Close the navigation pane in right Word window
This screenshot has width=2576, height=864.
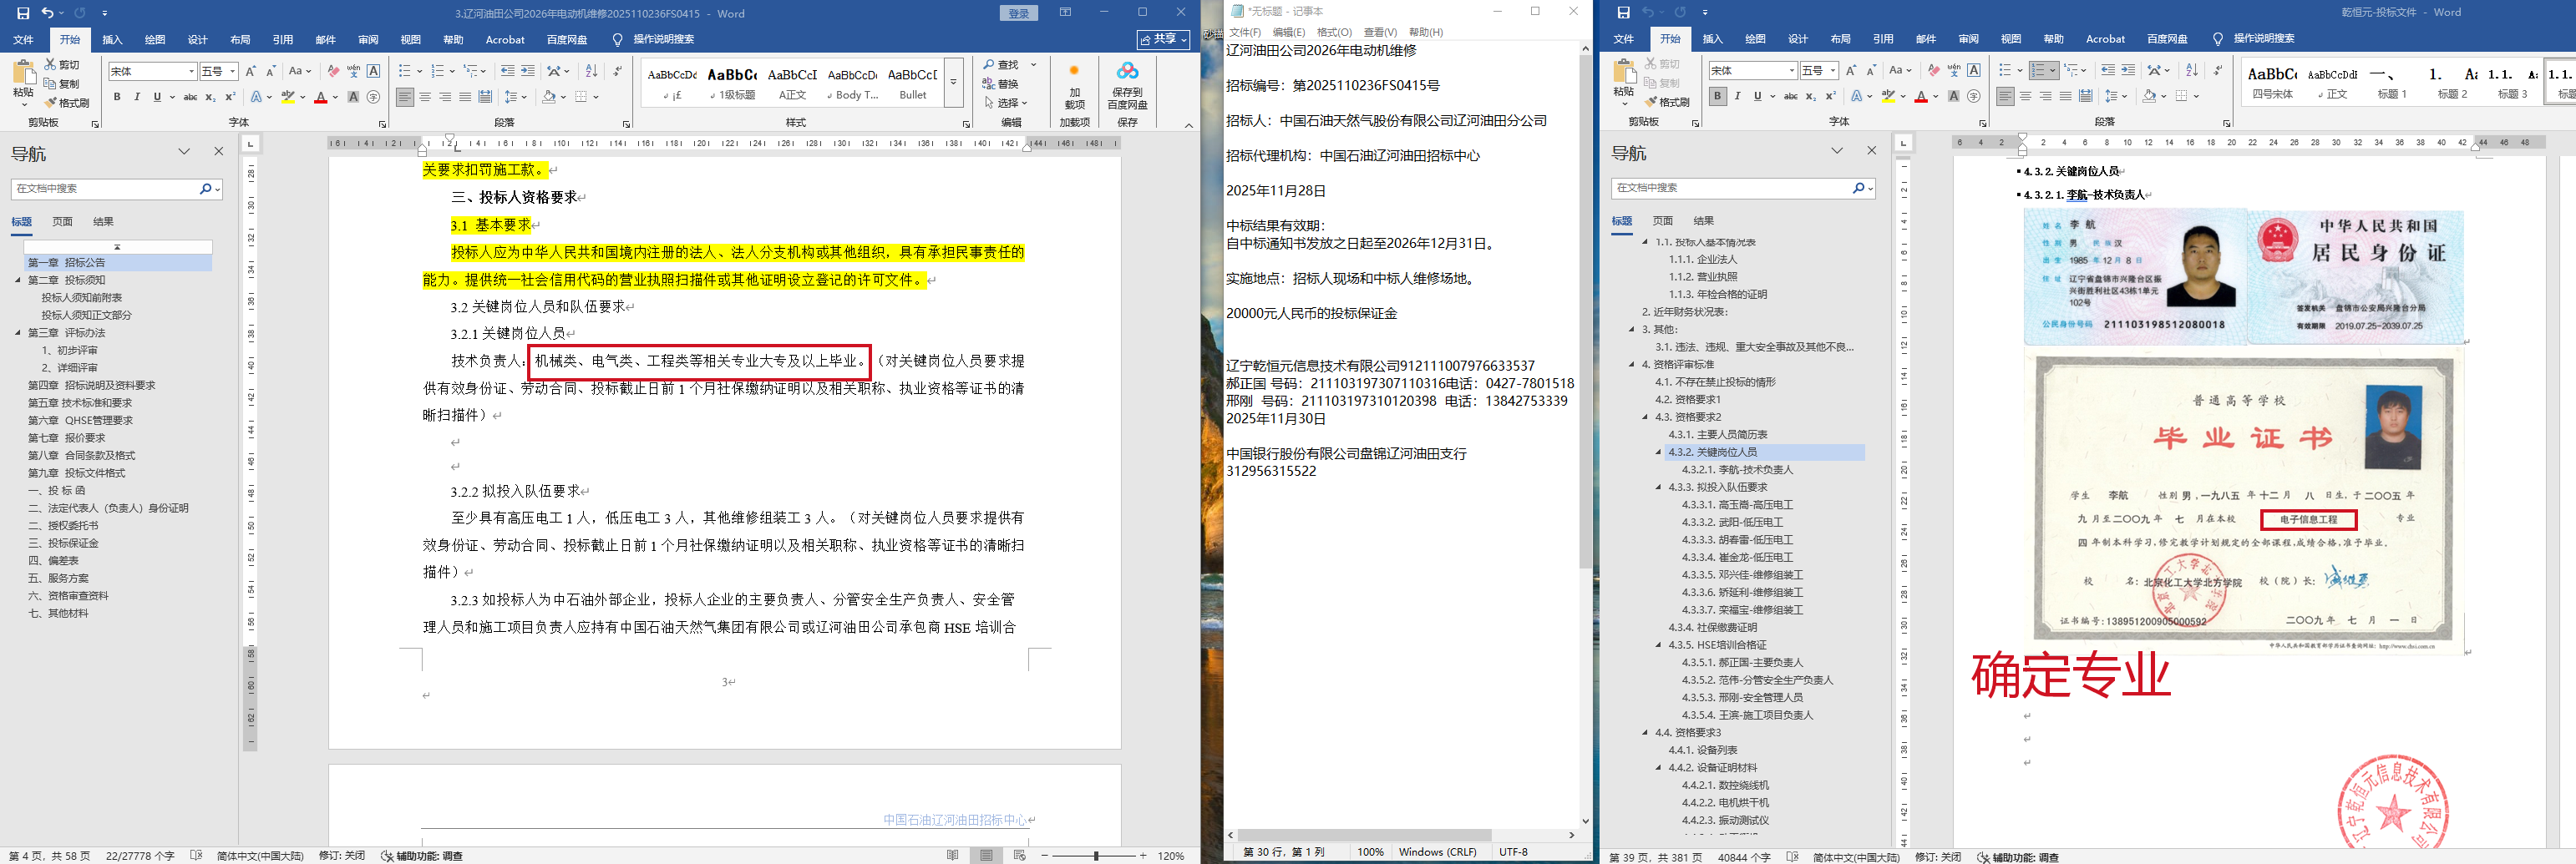[x=1872, y=151]
